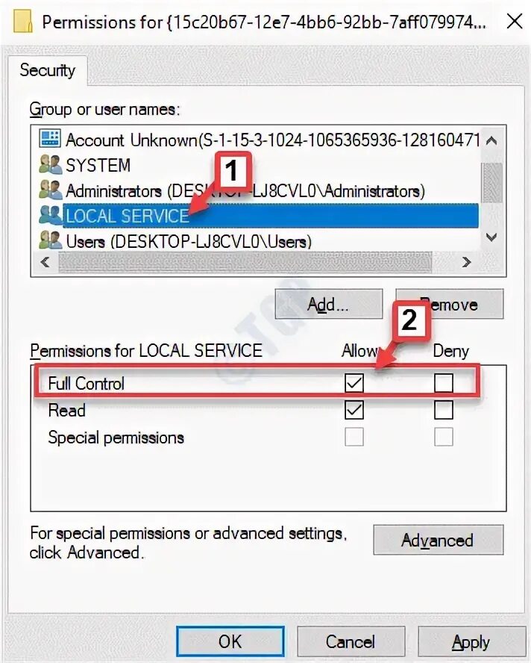Image resolution: width=531 pixels, height=663 pixels.
Task: Click the left arrow of horizontal scrollbar
Action: [x=45, y=262]
